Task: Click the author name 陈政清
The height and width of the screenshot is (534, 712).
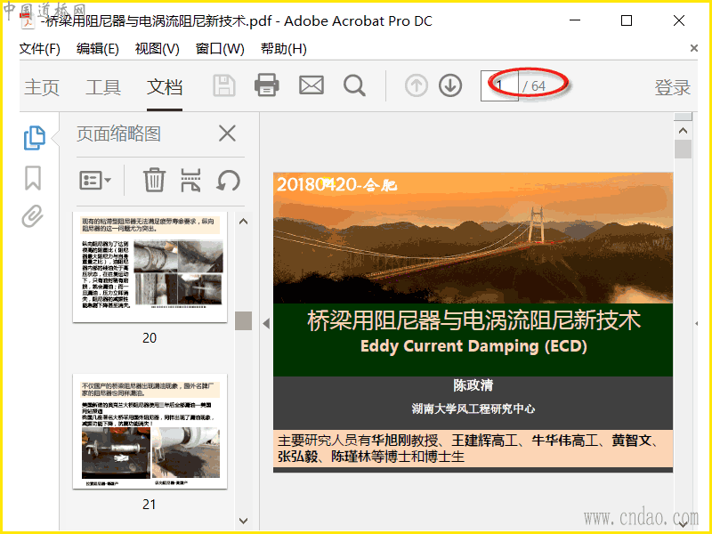Action: click(473, 385)
